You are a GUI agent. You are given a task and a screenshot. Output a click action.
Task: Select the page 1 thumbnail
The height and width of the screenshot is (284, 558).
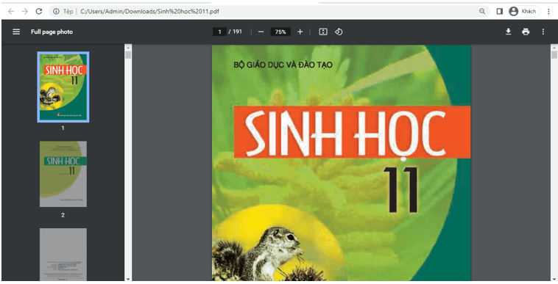63,87
